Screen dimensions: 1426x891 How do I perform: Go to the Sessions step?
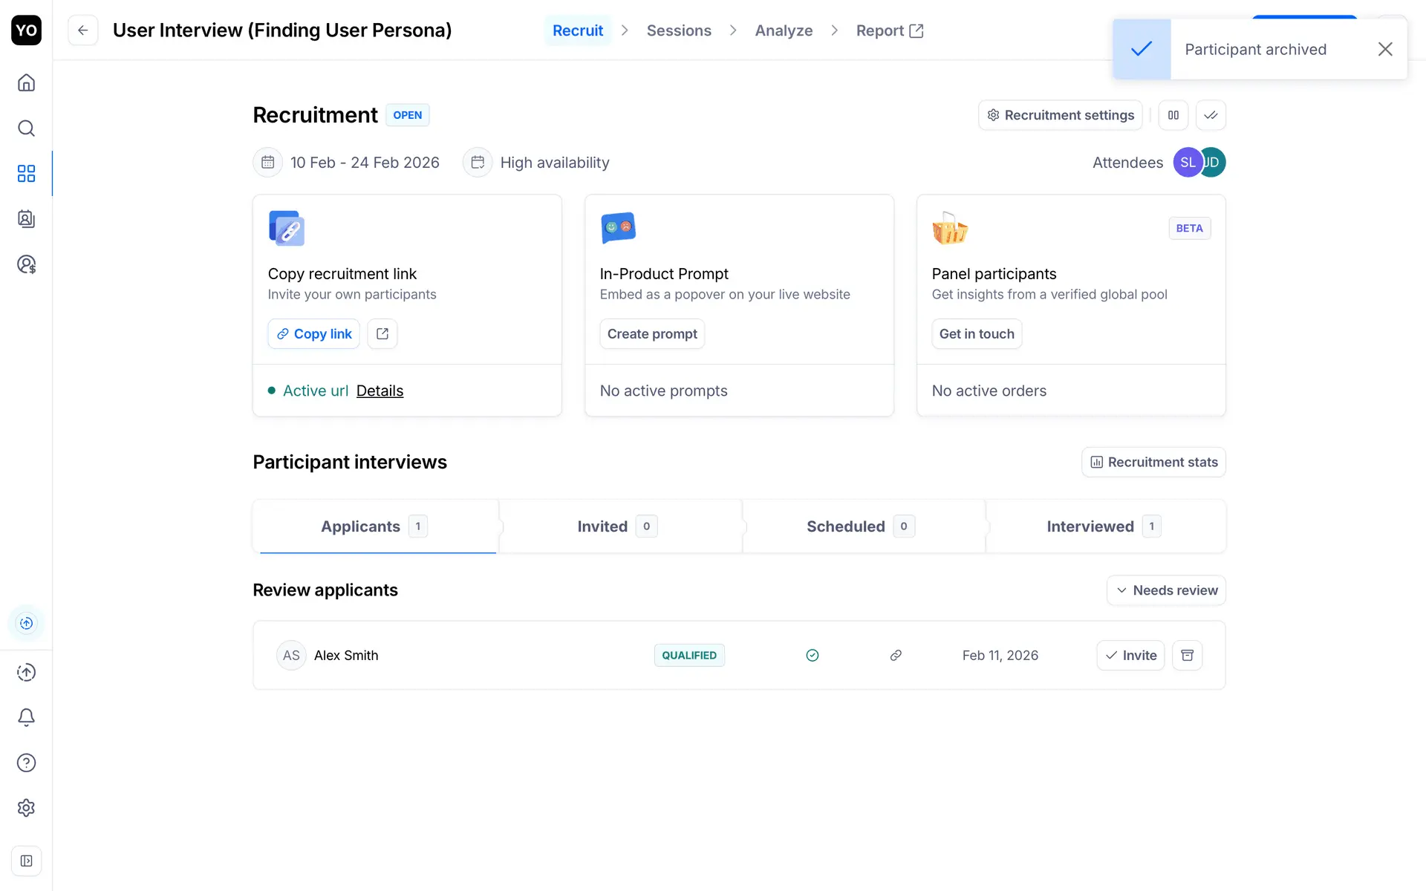pos(679,30)
